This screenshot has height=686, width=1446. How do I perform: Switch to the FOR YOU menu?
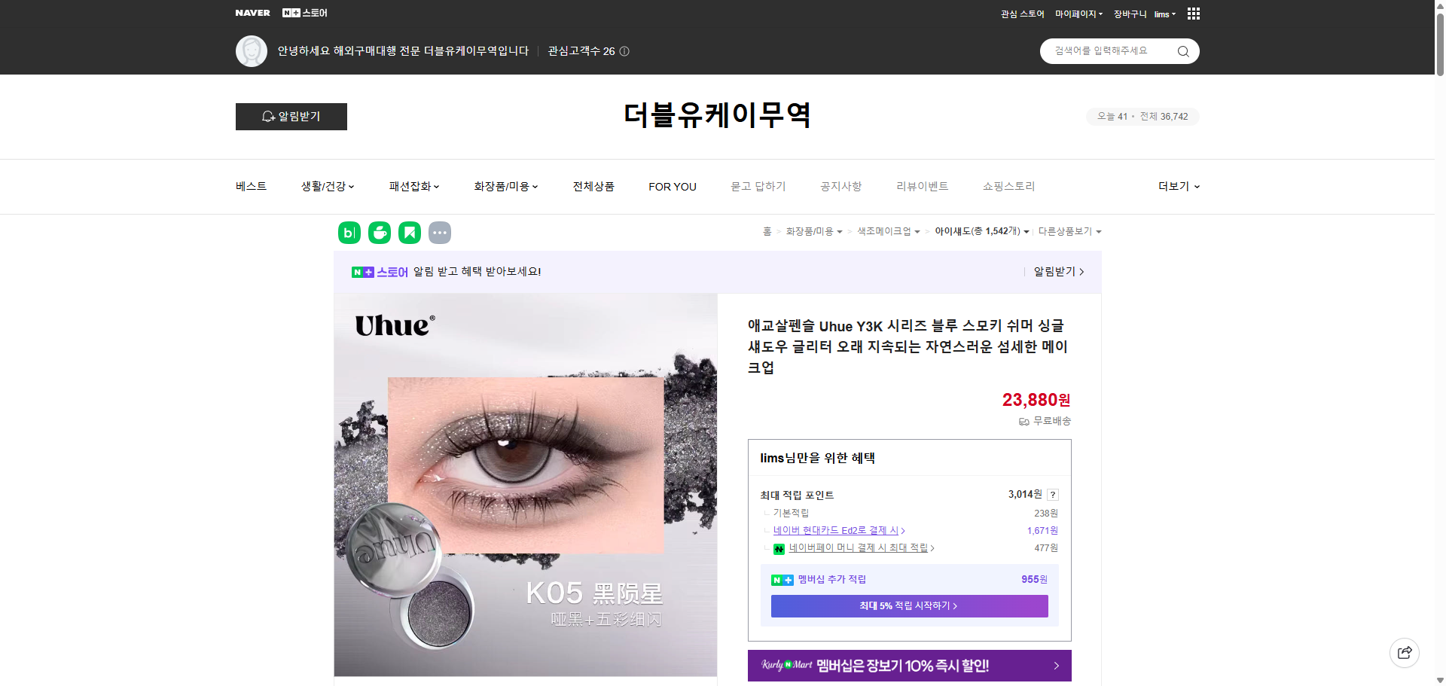pyautogui.click(x=673, y=186)
